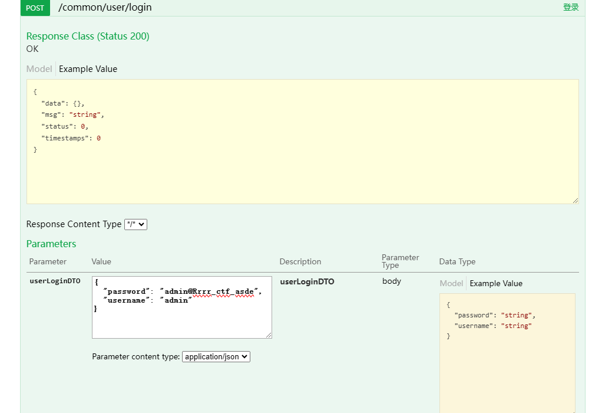Click the green Parameters section heading

[x=51, y=244]
